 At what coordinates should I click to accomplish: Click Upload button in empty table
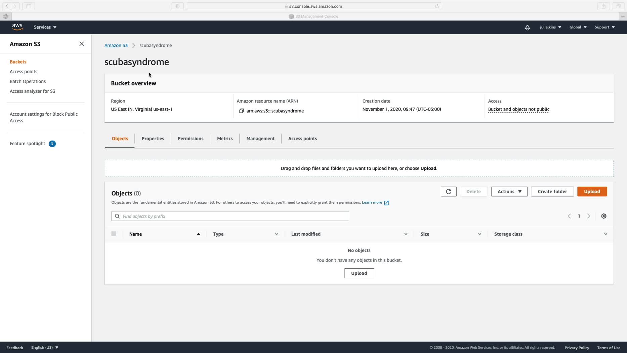pyautogui.click(x=359, y=273)
